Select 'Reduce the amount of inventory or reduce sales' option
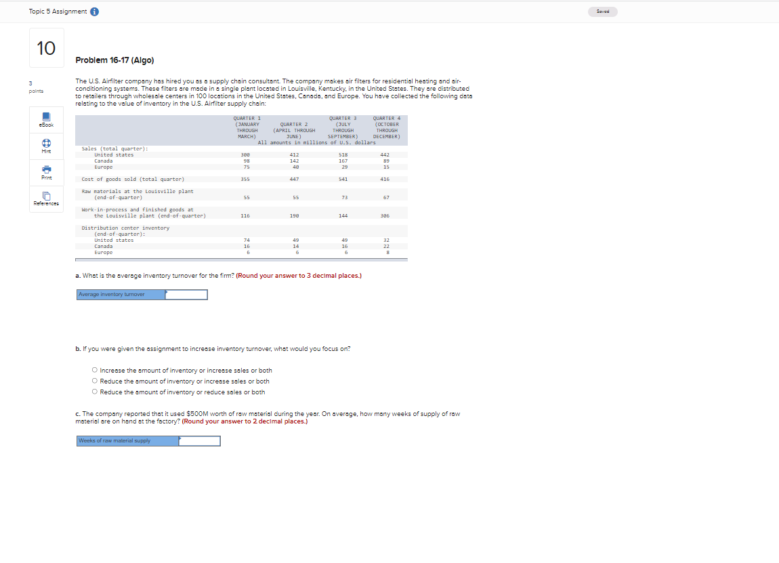 point(95,392)
